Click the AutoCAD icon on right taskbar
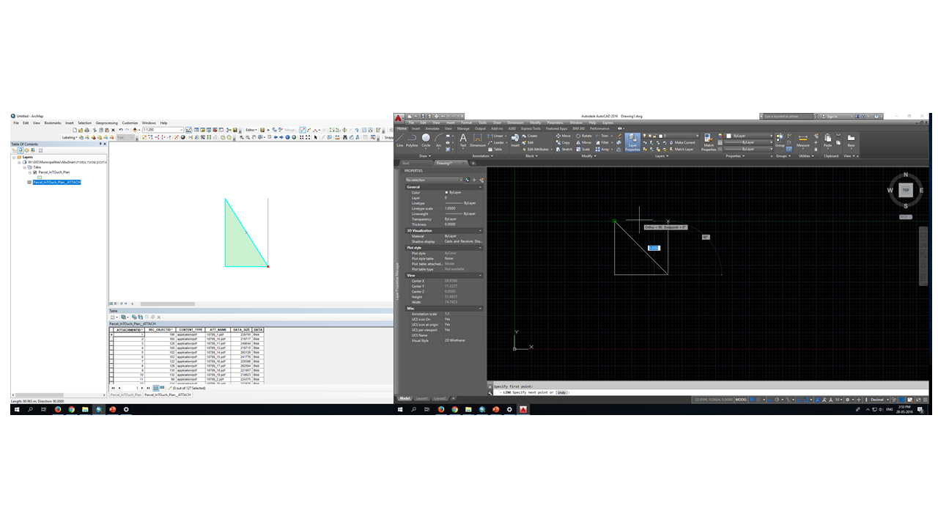The height and width of the screenshot is (528, 938). point(523,409)
